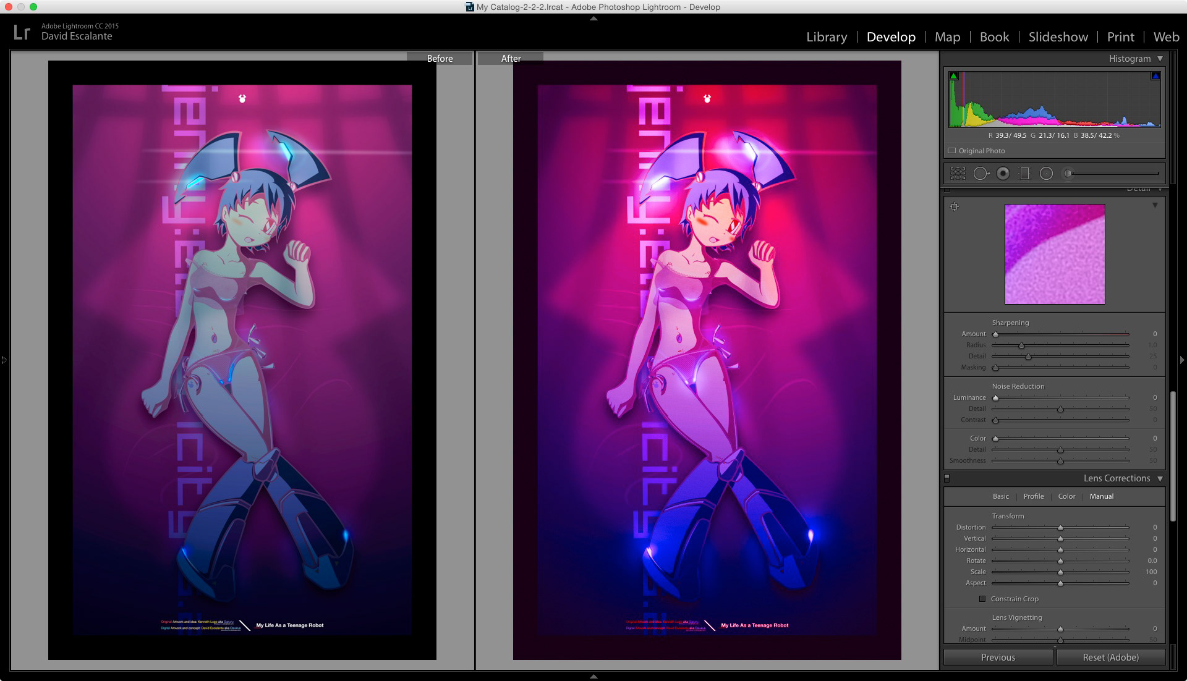Open the Slideshow module
1187x681 pixels.
coord(1058,37)
